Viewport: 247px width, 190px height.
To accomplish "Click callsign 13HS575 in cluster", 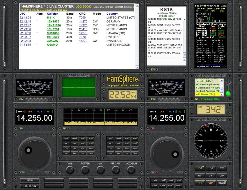I will click(x=53, y=21).
